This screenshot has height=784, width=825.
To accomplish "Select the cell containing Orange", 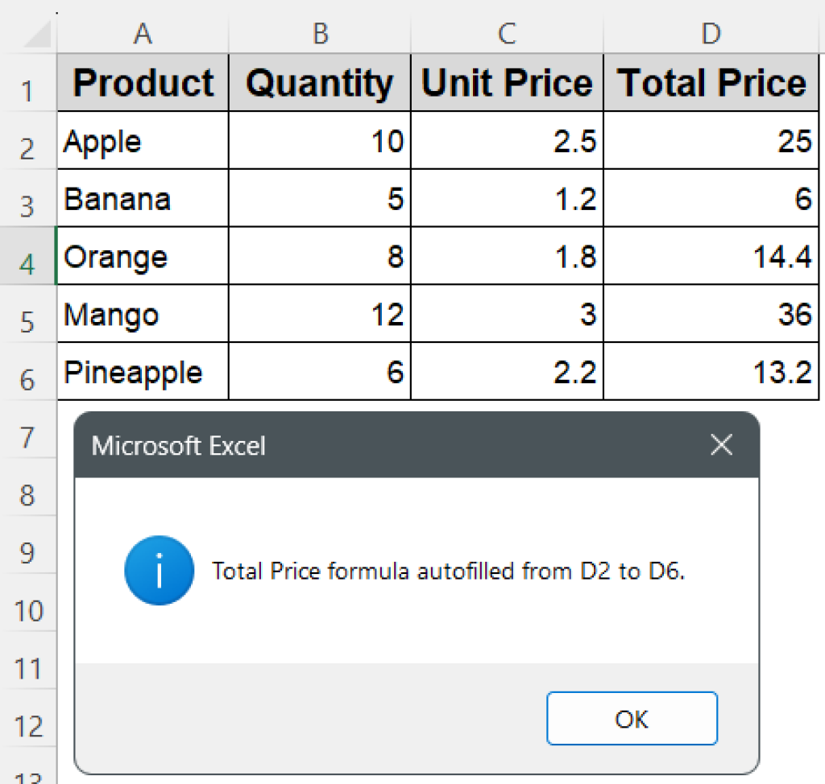I will (143, 256).
